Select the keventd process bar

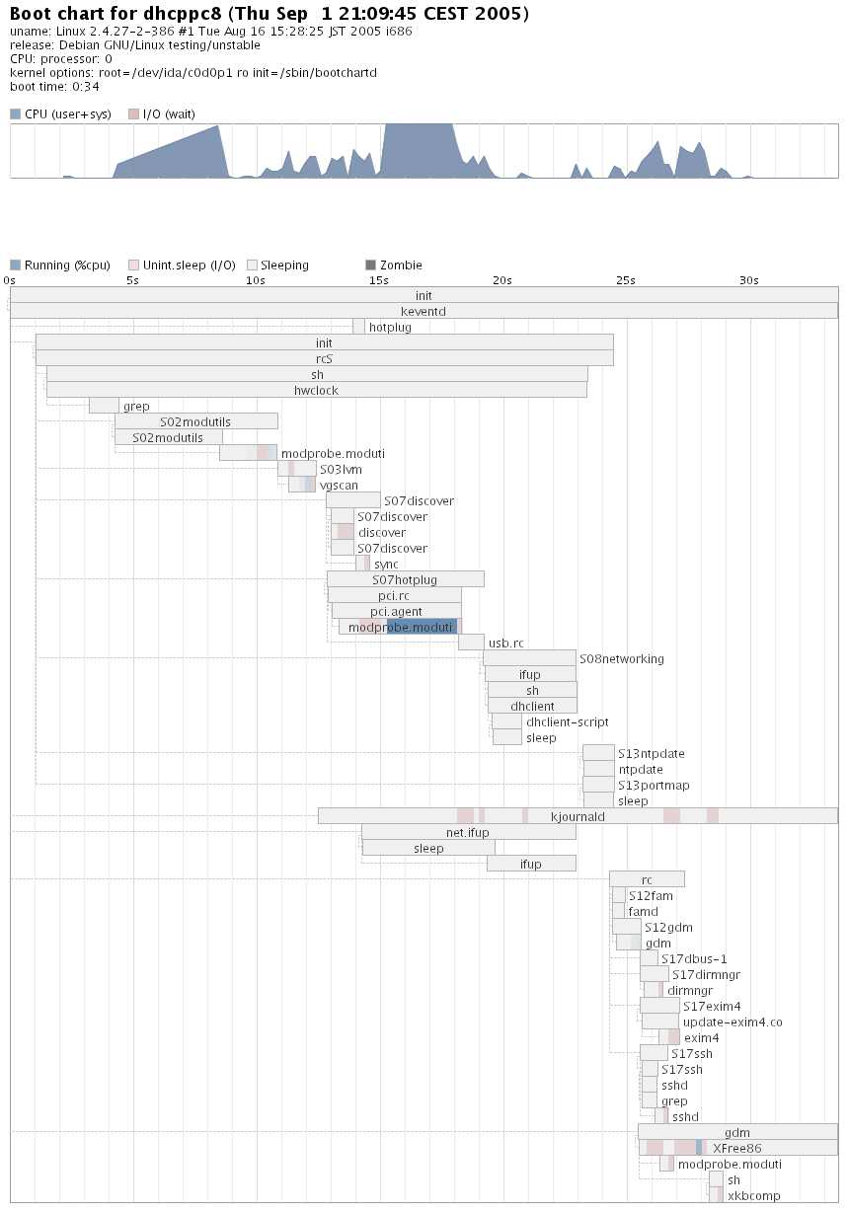pyautogui.click(x=424, y=311)
